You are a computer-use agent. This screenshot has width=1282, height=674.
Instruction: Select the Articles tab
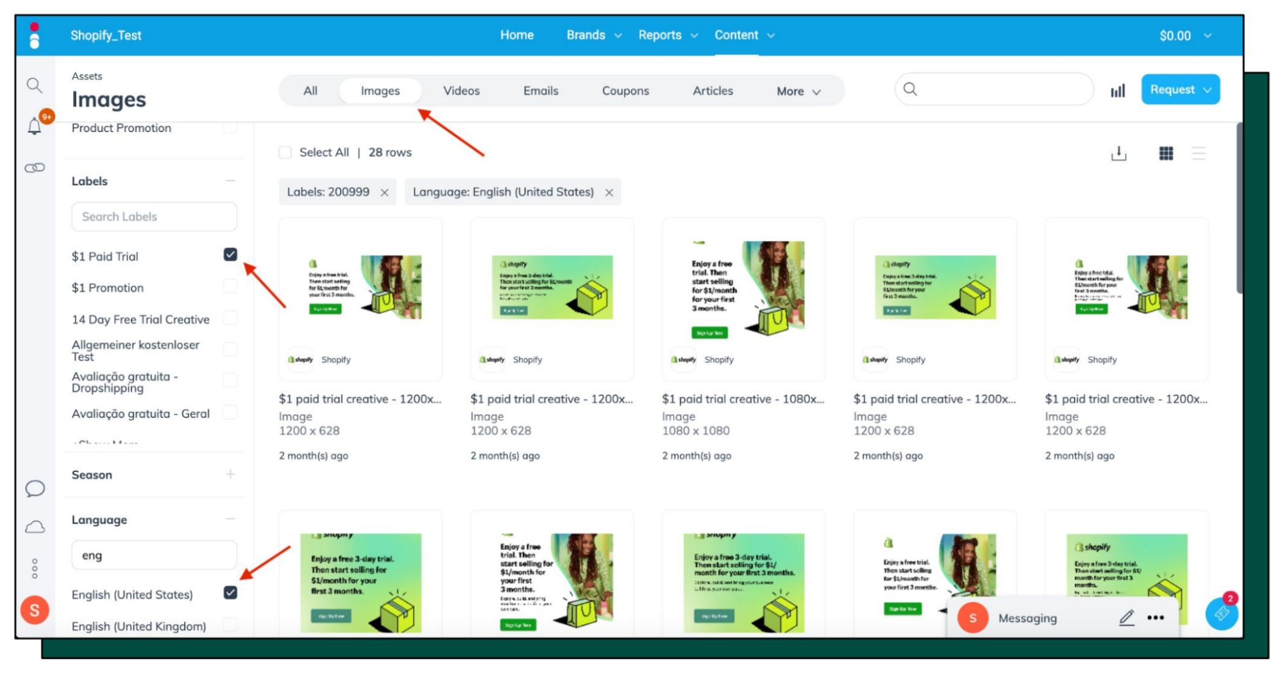click(x=713, y=91)
